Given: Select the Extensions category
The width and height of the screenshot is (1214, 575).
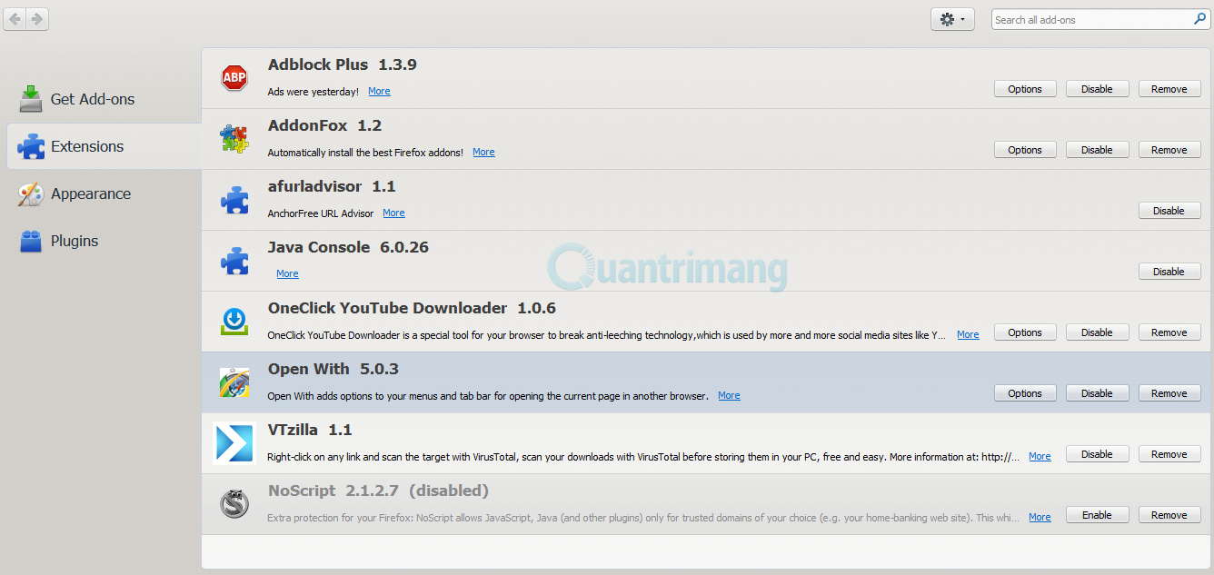Looking at the screenshot, I should (104, 146).
